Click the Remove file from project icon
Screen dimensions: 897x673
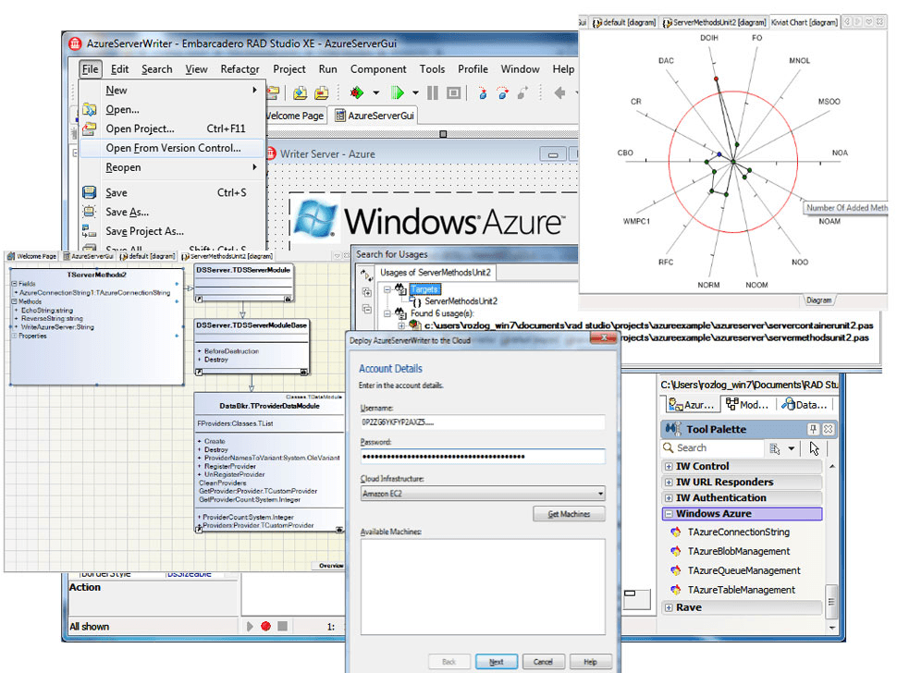[x=322, y=92]
